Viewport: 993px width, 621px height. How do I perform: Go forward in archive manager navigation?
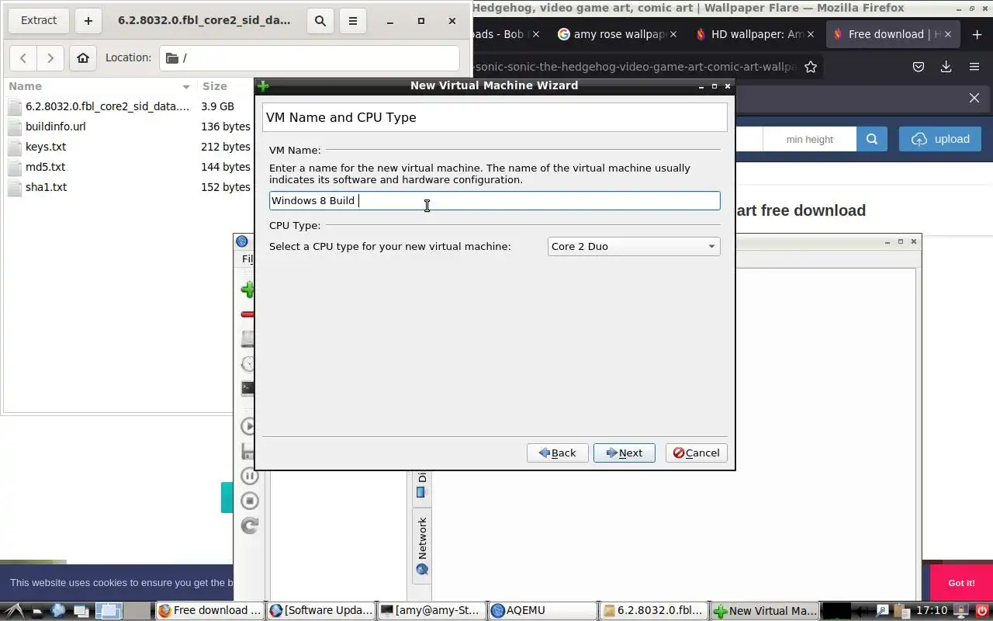(50, 57)
